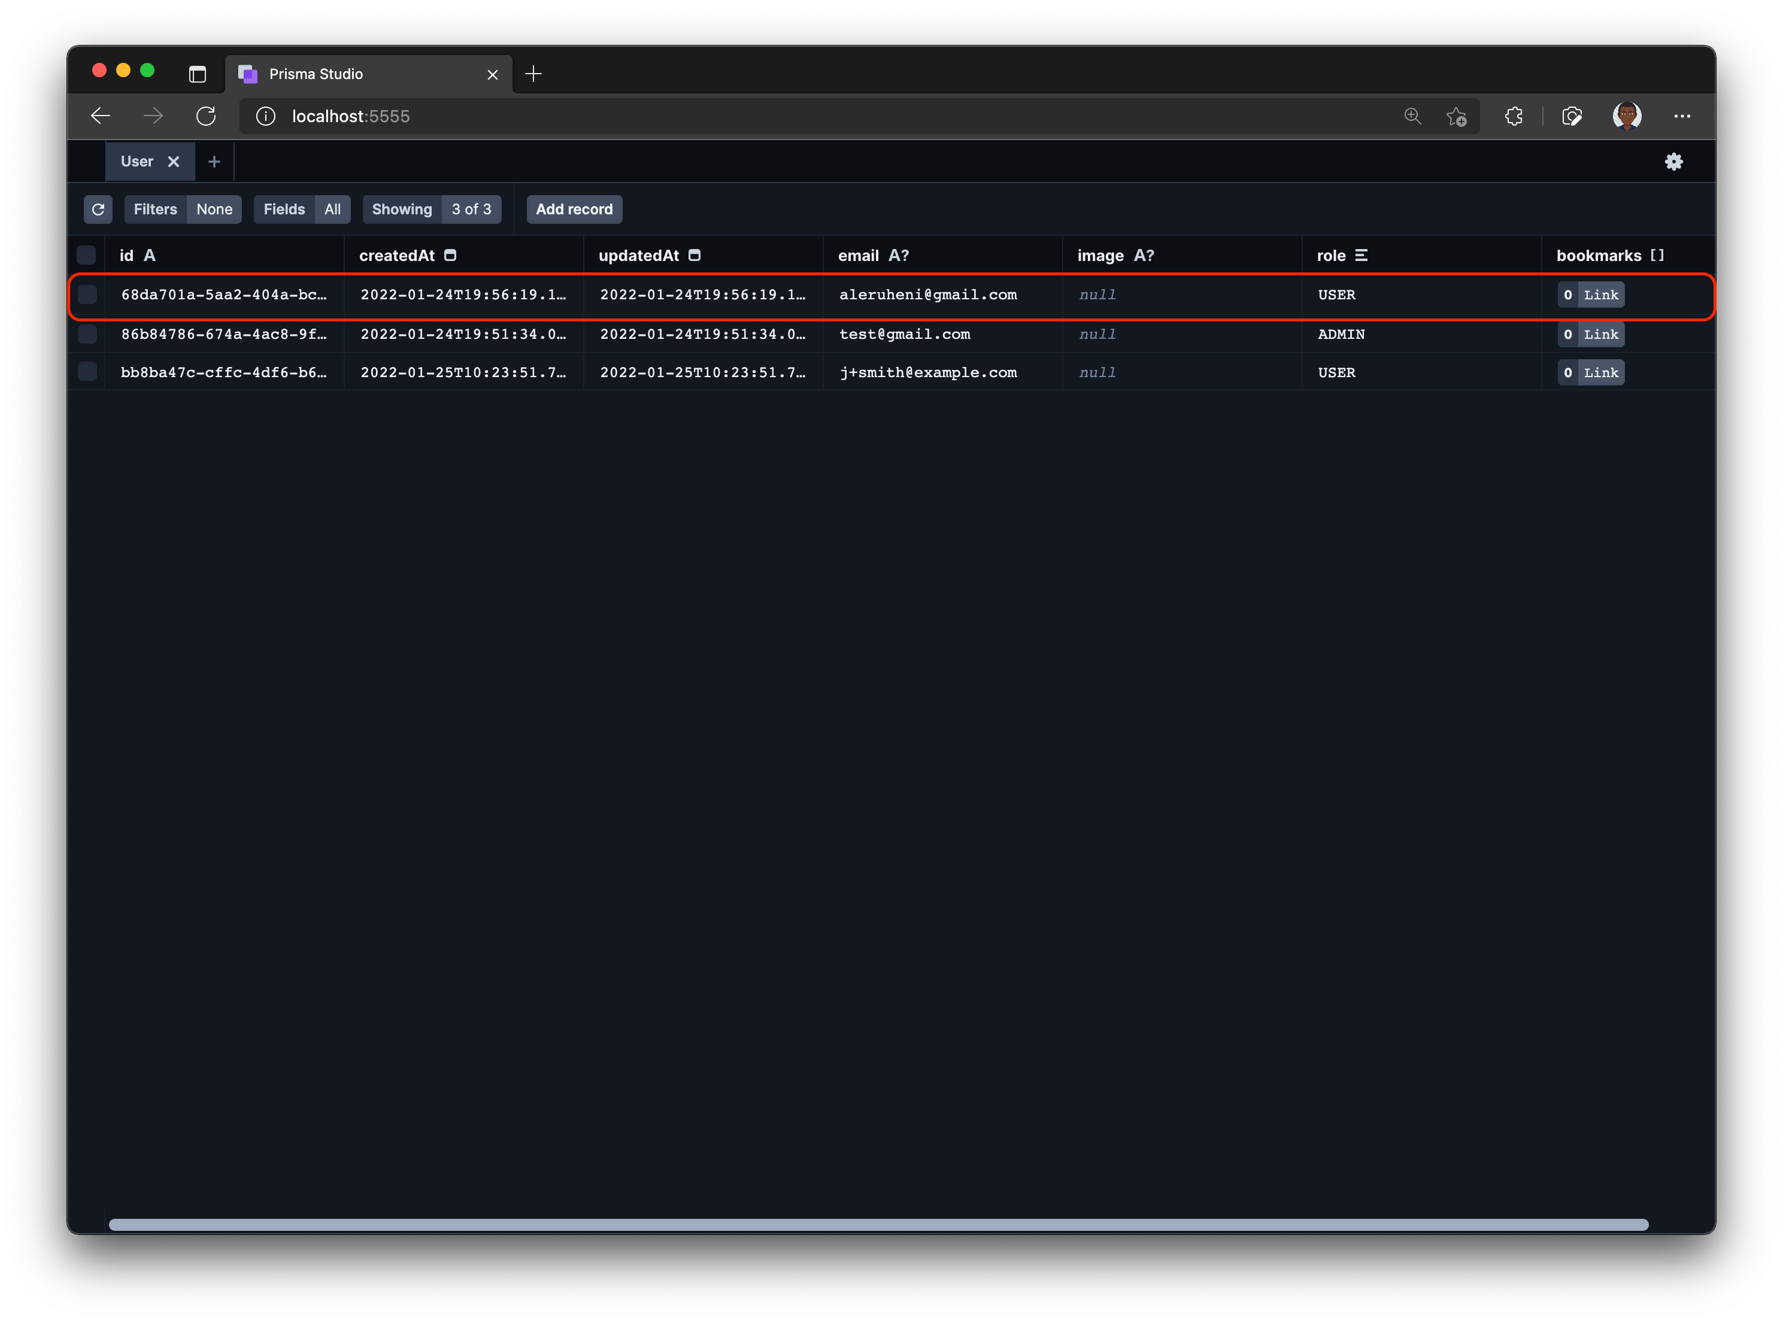Click the horizontal scrollbar at bottom
1783x1323 pixels.
878,1224
